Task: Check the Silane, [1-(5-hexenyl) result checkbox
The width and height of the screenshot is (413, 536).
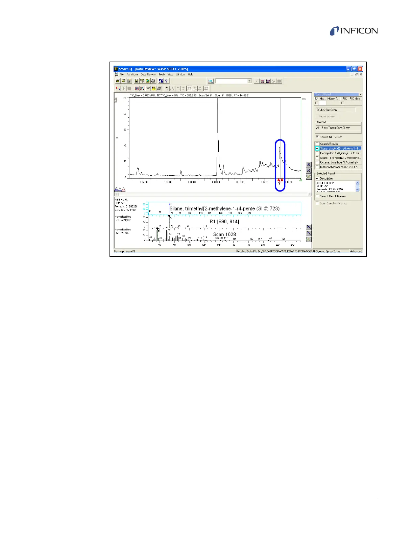Action: pos(317,158)
